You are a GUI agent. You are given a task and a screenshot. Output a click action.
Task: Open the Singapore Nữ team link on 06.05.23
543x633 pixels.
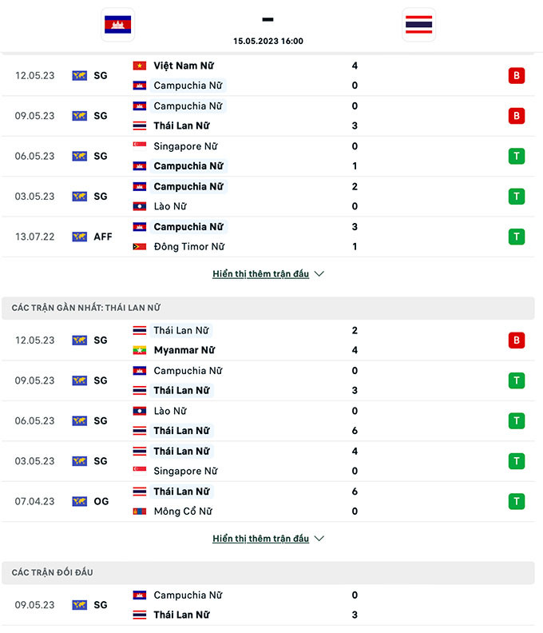185,146
